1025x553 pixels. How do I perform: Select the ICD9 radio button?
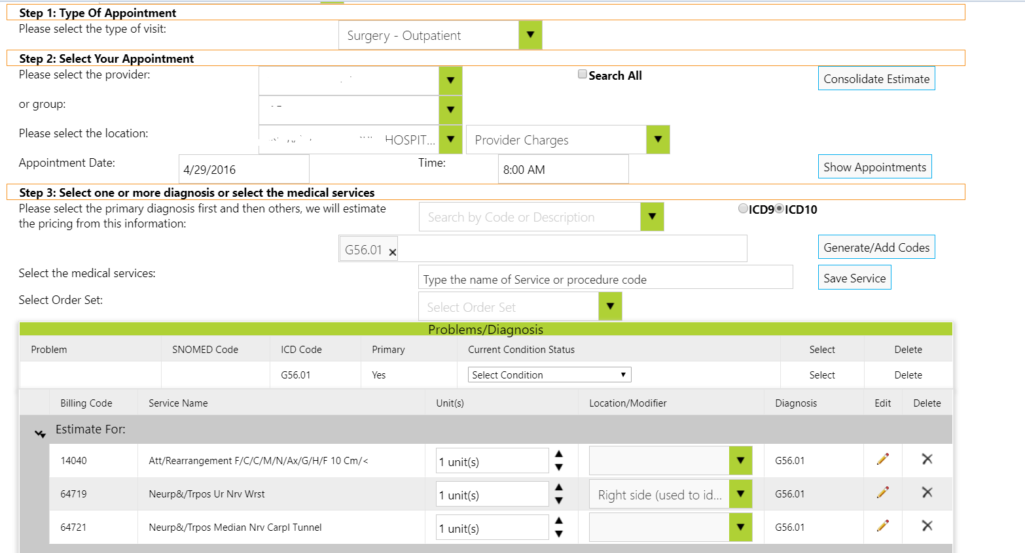(743, 209)
